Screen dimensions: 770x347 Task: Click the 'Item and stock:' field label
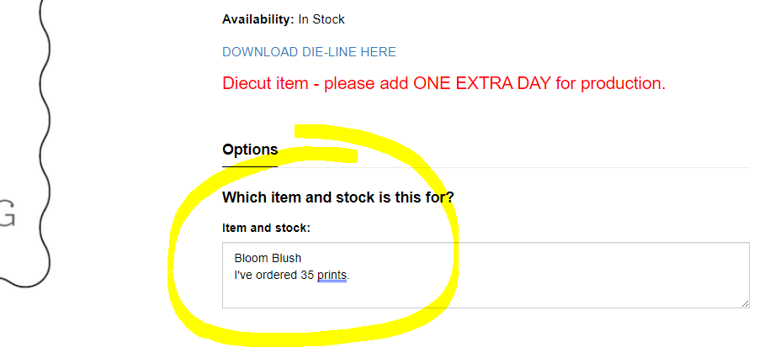pyautogui.click(x=266, y=228)
